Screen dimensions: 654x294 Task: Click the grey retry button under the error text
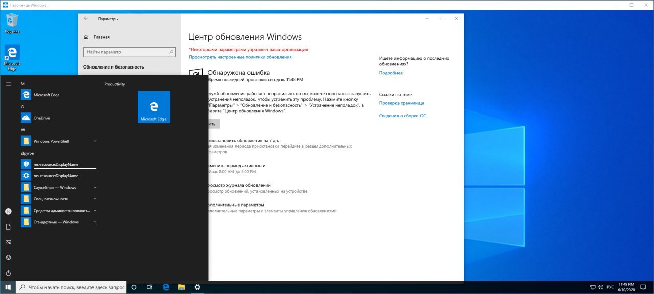213,124
